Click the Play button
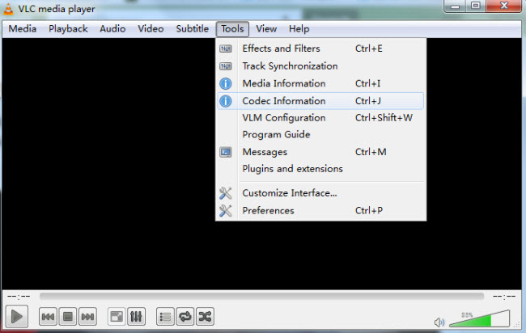 (x=16, y=316)
